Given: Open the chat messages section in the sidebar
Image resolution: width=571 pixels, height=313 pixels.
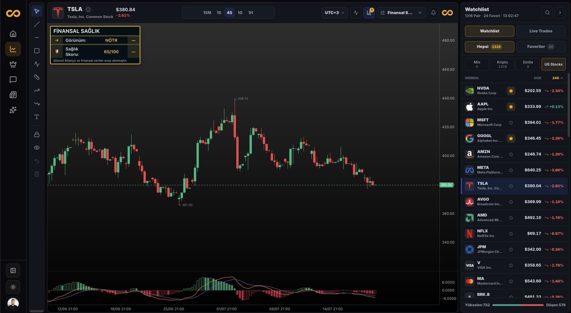Looking at the screenshot, I should [13, 79].
